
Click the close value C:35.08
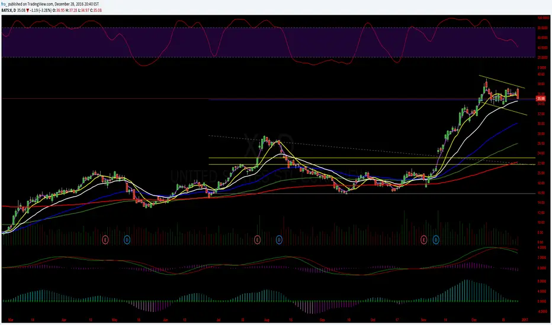(96, 11)
